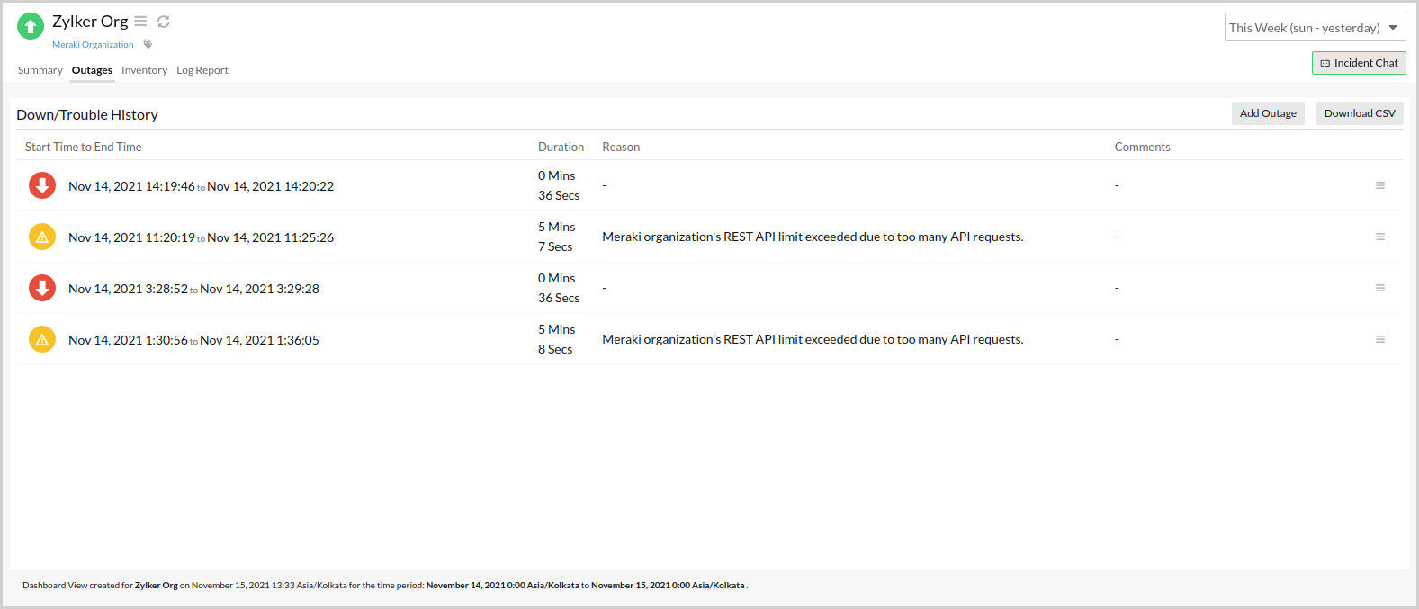Click the refresh icon next to Zylker Org

click(x=164, y=22)
